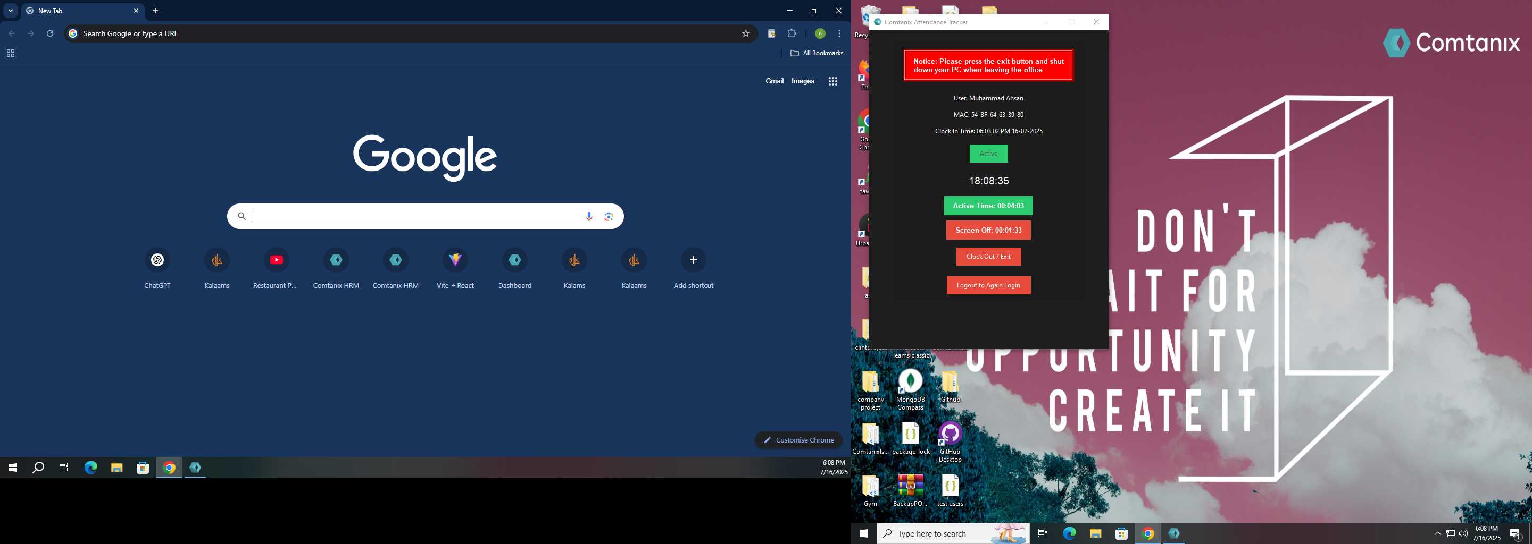Open the test.users file on desktop
The height and width of the screenshot is (544, 1532).
950,490
